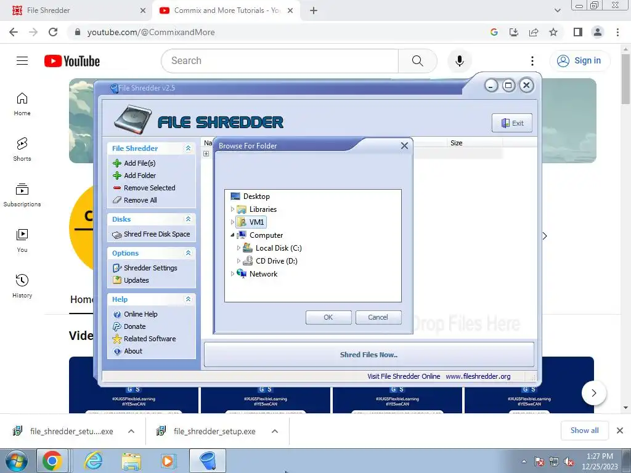Click the YouTube search input field
This screenshot has height=473, width=631.
coord(280,61)
